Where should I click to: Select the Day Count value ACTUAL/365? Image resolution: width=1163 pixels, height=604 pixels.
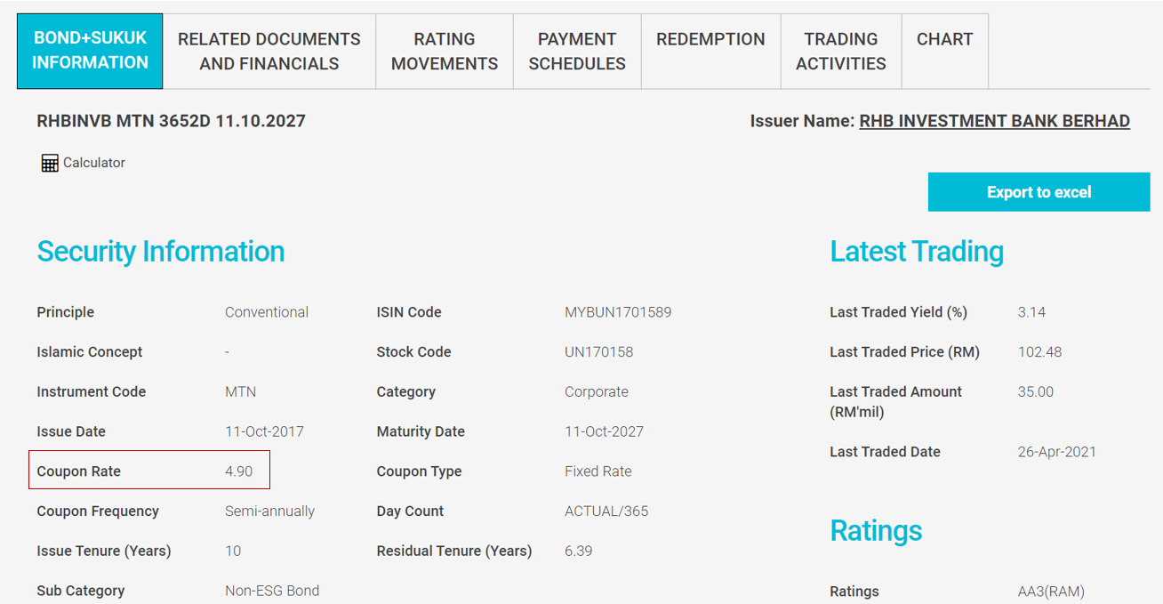(x=606, y=511)
